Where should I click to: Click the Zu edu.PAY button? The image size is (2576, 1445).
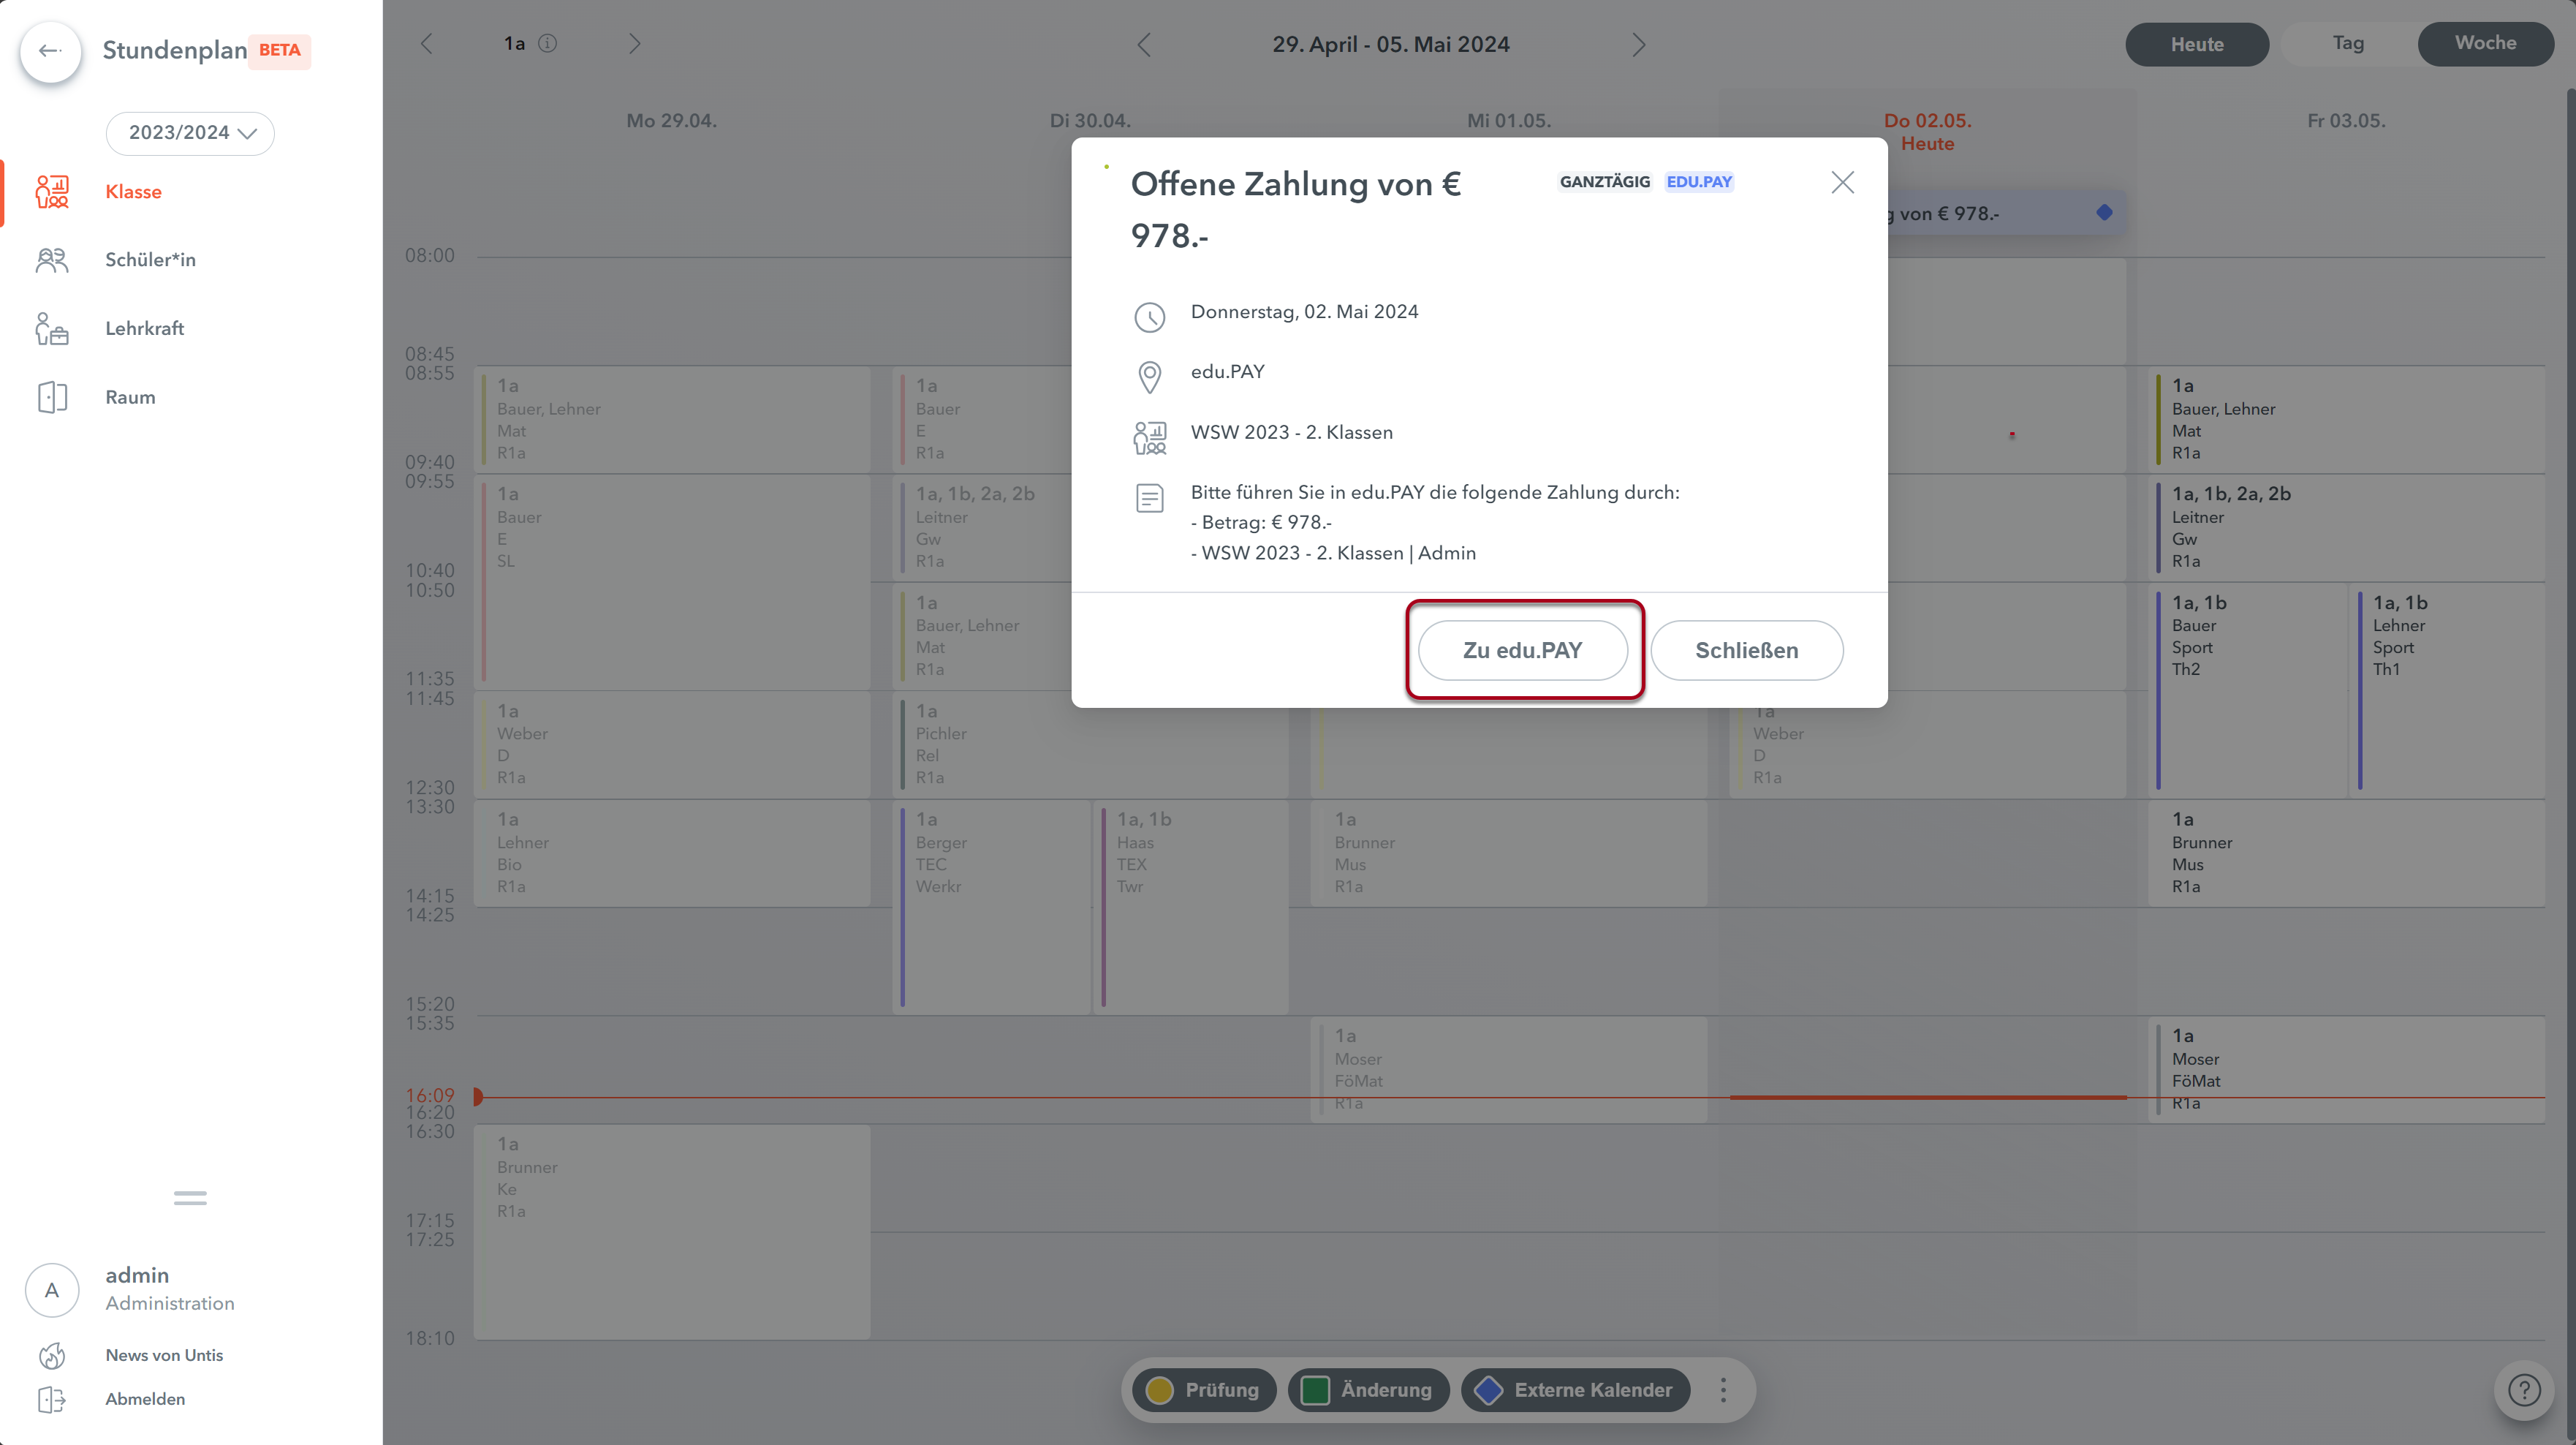1522,650
